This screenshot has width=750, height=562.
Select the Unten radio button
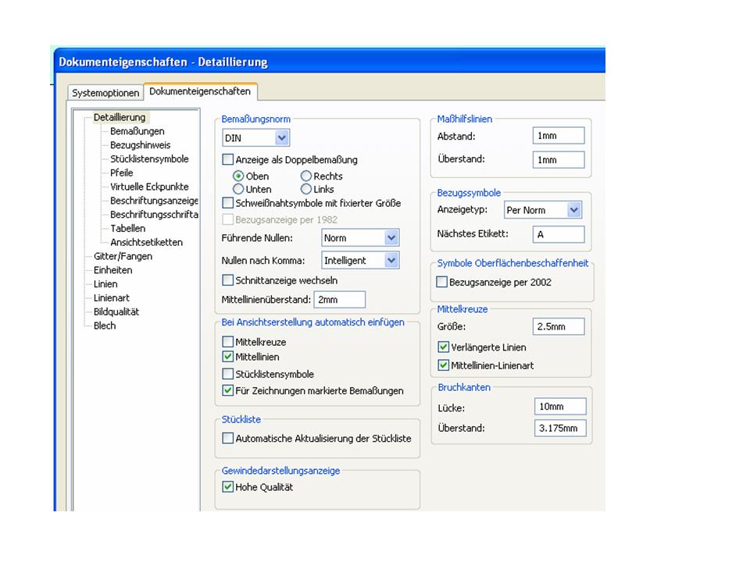point(238,189)
